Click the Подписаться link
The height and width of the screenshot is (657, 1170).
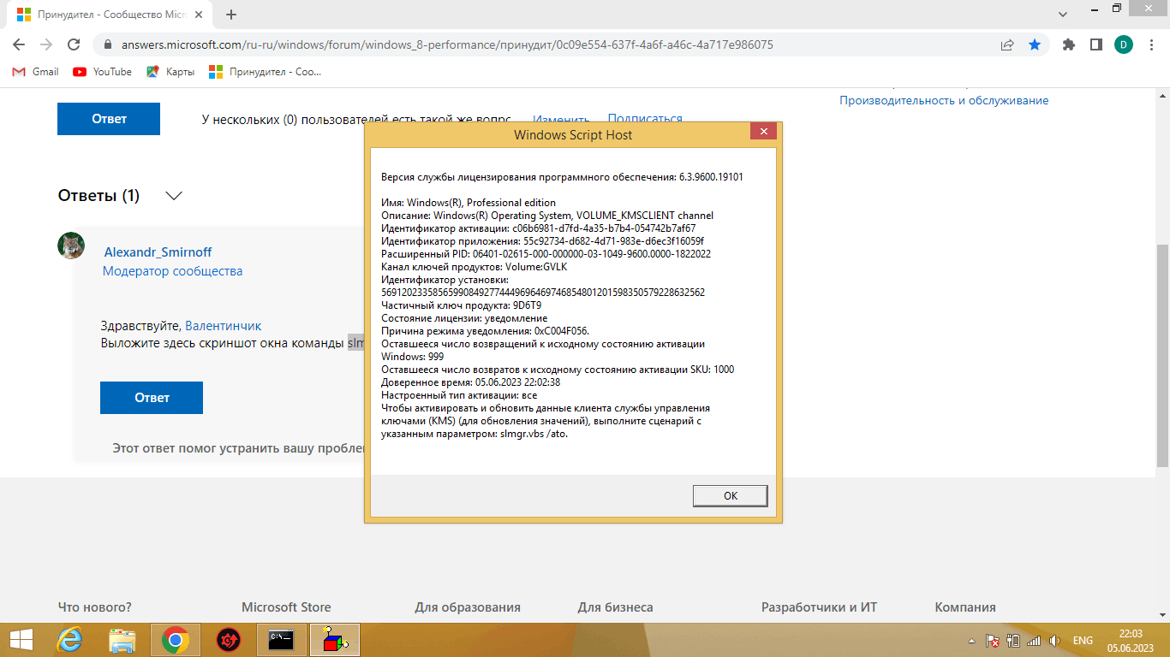click(x=645, y=119)
